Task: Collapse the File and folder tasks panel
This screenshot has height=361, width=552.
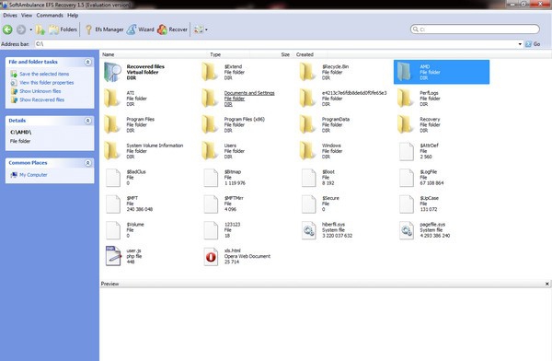Action: point(88,62)
